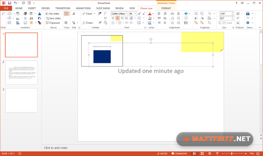Expand the Clean button dropdown arrow
Viewport: 263px width, 156px height.
pyautogui.click(x=94, y=14)
